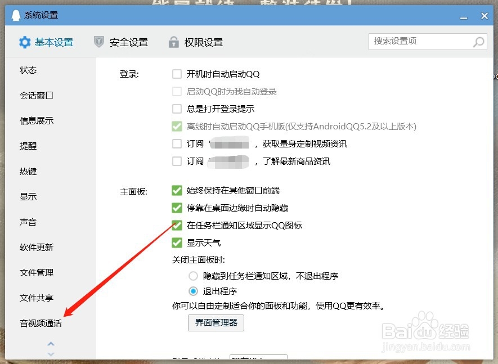Screen dimensions: 498x364
Task: Minimize the 系统设置 window
Action: [x=464, y=17]
